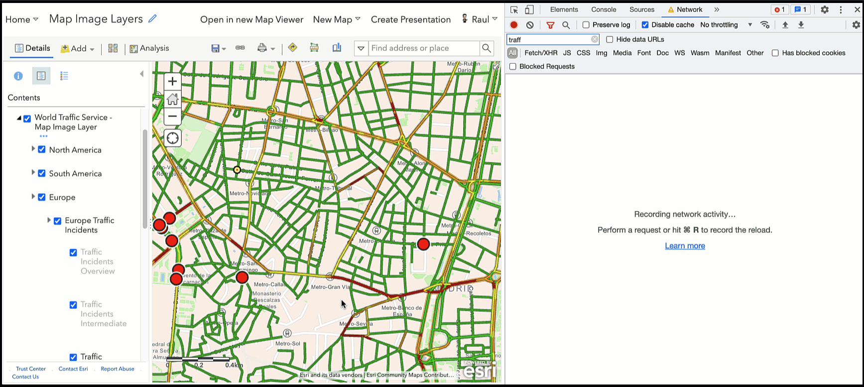The width and height of the screenshot is (864, 387).
Task: Open the Bookmarks icon
Action: click(x=337, y=48)
